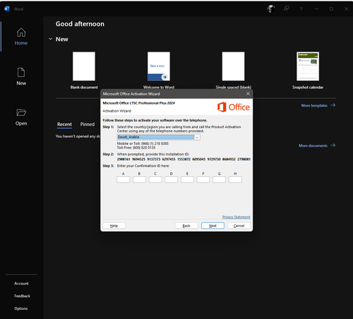Image resolution: width=353 pixels, height=319 pixels.
Task: Click the Next button in wizard
Action: coord(213,226)
